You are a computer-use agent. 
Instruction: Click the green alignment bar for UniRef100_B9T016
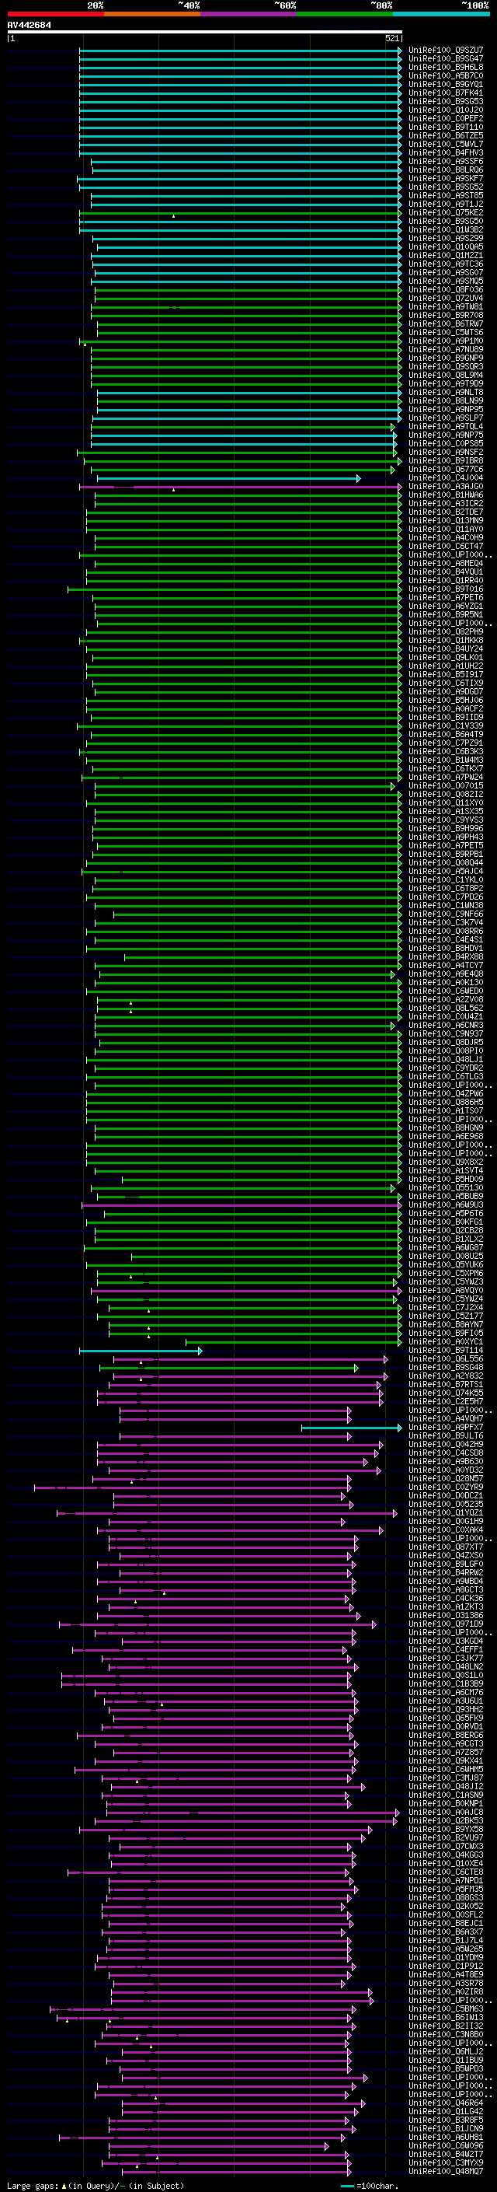click(235, 589)
